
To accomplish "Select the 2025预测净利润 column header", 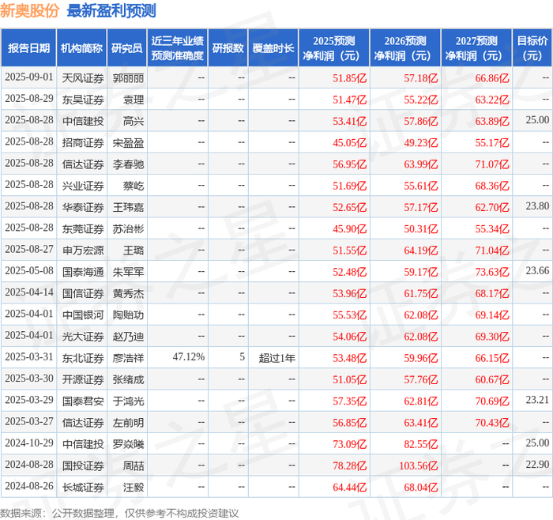I will (334, 48).
